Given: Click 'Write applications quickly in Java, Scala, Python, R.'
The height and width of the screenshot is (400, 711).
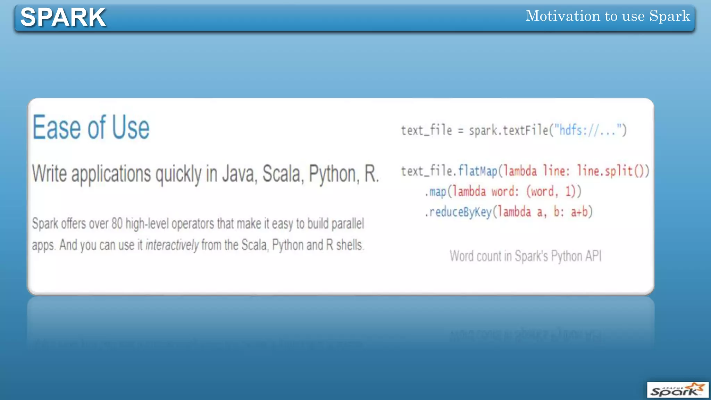Looking at the screenshot, I should (206, 174).
